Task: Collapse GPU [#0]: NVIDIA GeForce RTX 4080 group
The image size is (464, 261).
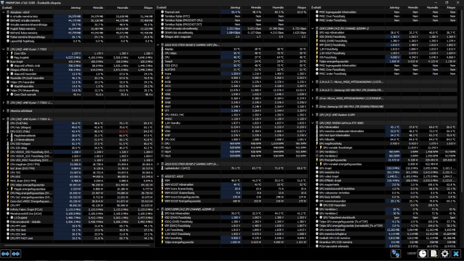Action: click(313, 123)
